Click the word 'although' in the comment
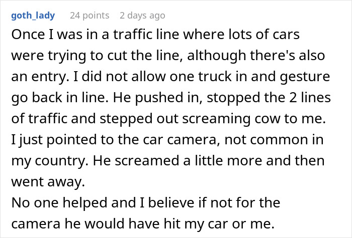The width and height of the screenshot is (352, 238). click(x=216, y=56)
